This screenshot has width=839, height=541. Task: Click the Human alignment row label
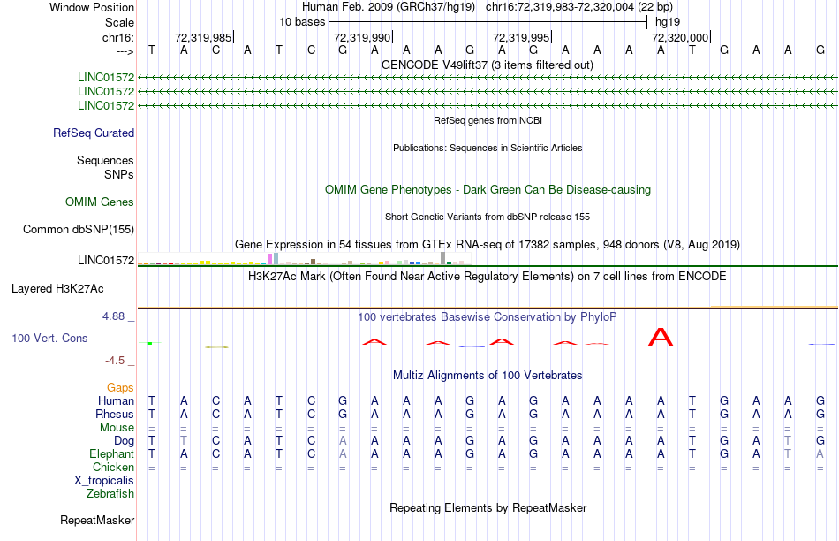(116, 400)
